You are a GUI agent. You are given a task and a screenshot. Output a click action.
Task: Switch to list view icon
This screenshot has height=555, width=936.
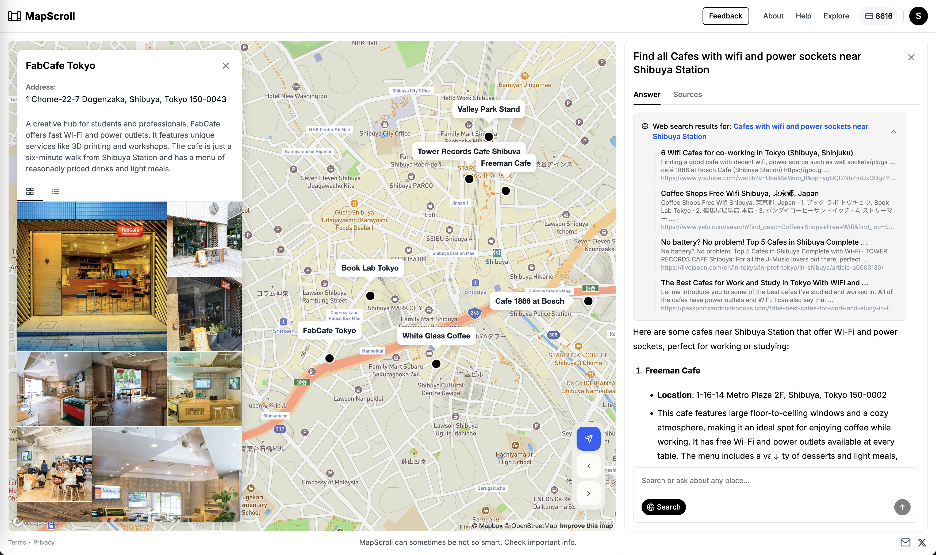(56, 191)
